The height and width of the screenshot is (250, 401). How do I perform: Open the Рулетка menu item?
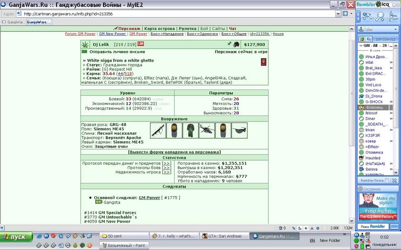coord(188,28)
